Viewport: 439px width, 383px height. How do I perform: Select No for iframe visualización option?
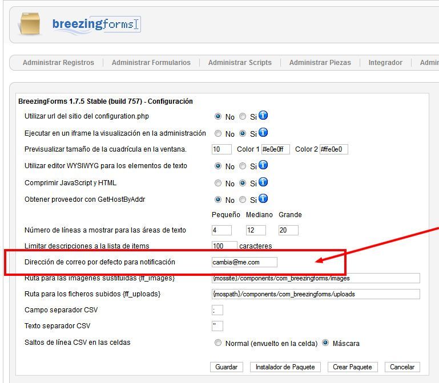pos(218,133)
